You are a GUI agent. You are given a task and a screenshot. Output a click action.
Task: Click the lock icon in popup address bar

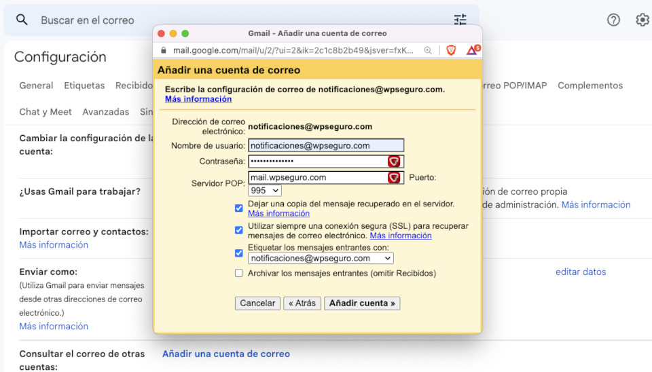pos(164,50)
